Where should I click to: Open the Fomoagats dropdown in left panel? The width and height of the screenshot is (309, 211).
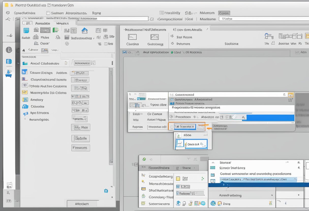pyautogui.click(x=83, y=63)
